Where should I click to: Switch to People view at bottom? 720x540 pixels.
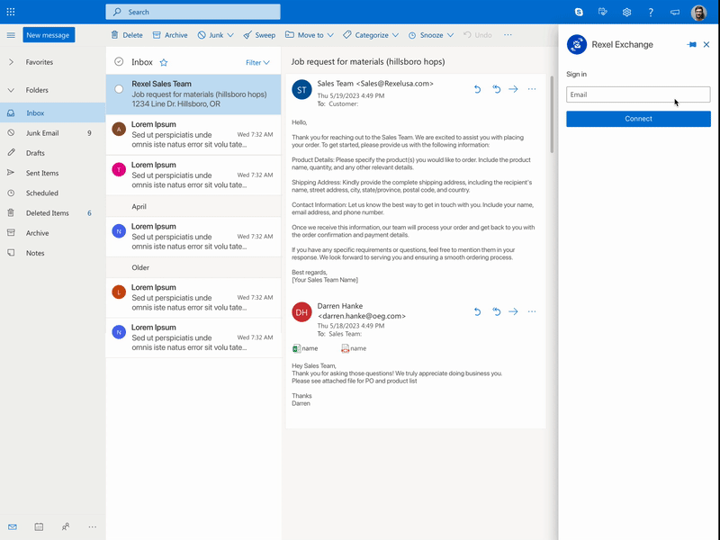(66, 526)
